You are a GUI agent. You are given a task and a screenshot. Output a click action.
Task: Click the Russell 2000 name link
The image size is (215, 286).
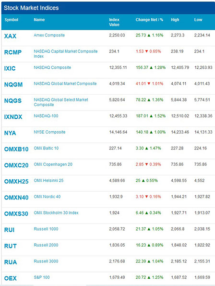pyautogui.click(x=46, y=245)
